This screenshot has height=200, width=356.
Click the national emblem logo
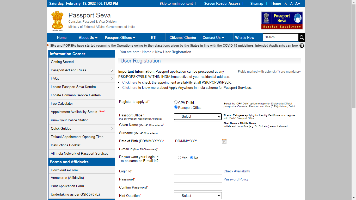[x=58, y=21]
